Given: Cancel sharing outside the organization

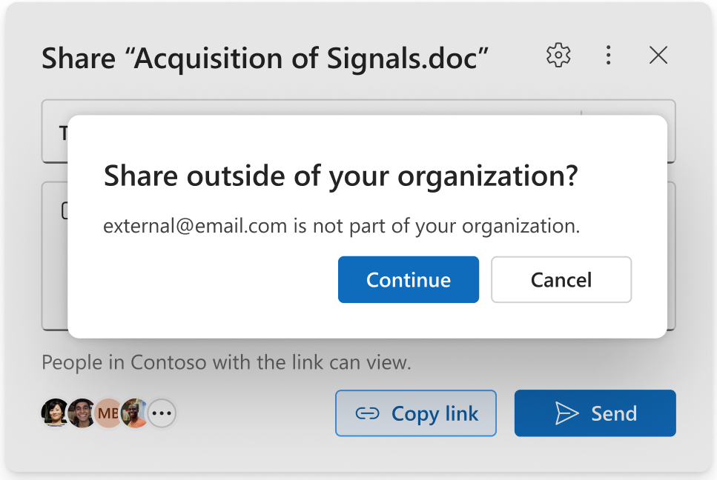Looking at the screenshot, I should pyautogui.click(x=561, y=280).
